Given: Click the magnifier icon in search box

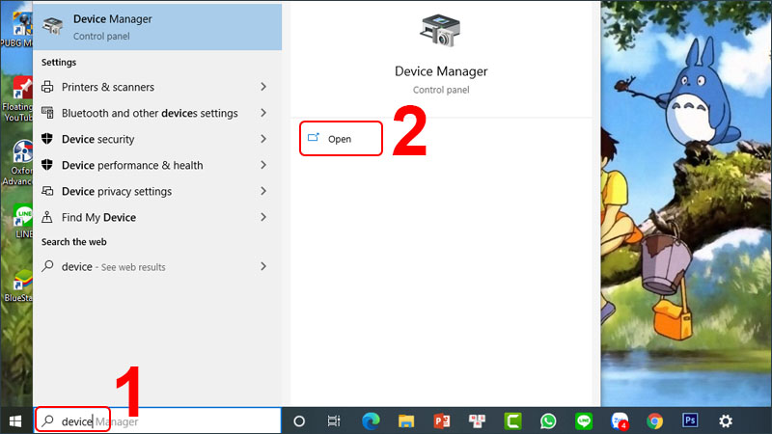Looking at the screenshot, I should (x=47, y=420).
